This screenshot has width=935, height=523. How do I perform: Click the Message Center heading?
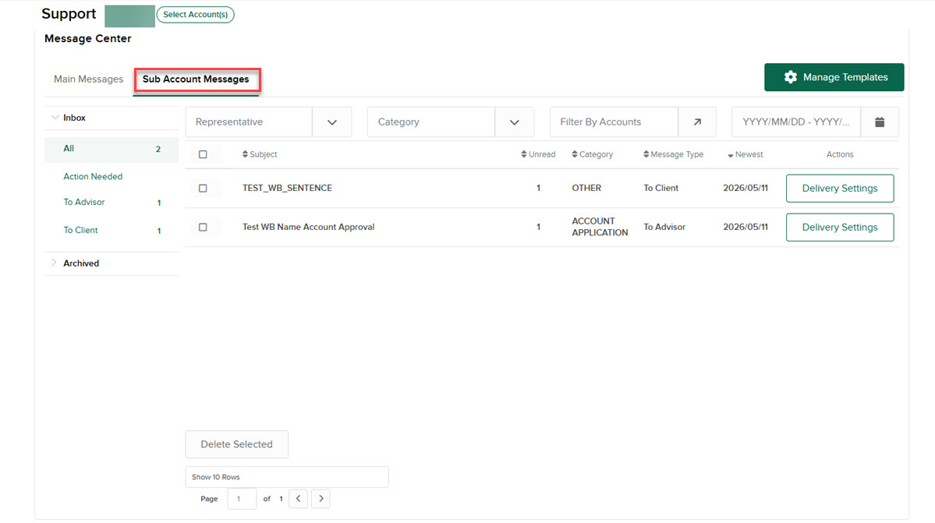coord(87,39)
